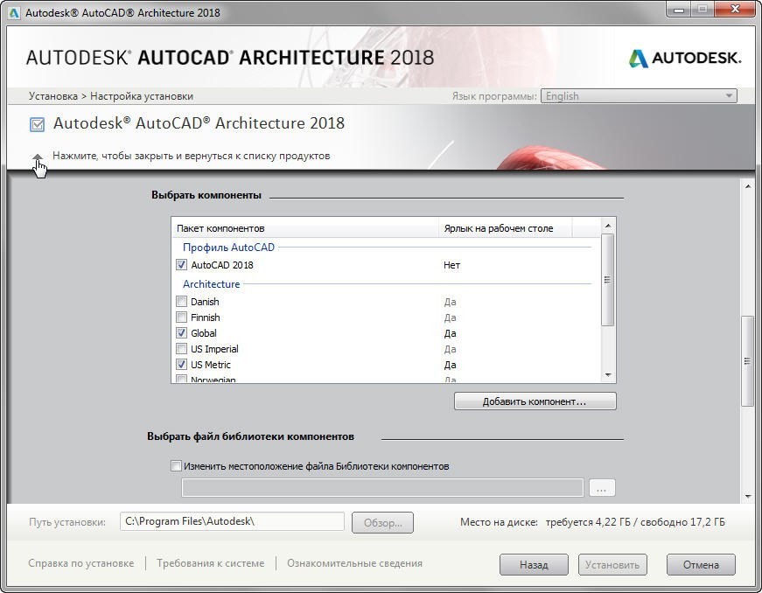The width and height of the screenshot is (762, 593).
Task: Click the ellipsis browse button for library file
Action: click(x=602, y=488)
